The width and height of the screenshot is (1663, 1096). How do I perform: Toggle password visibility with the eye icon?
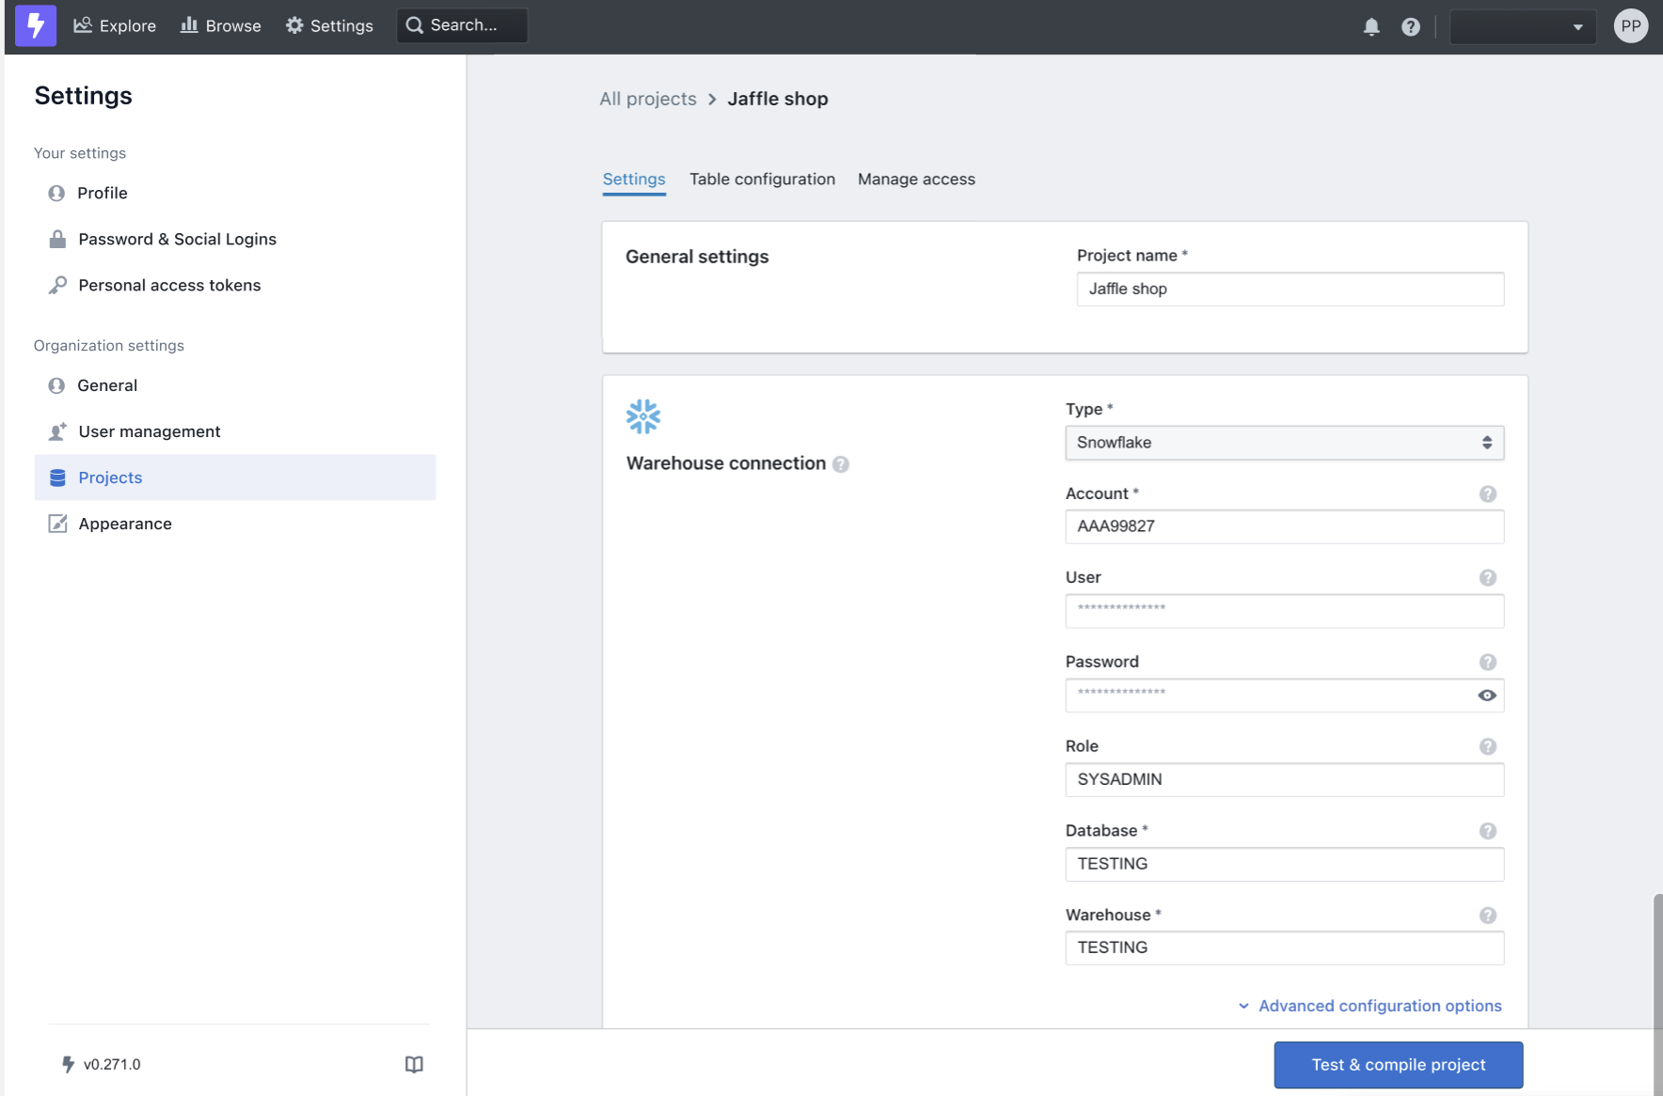tap(1486, 695)
